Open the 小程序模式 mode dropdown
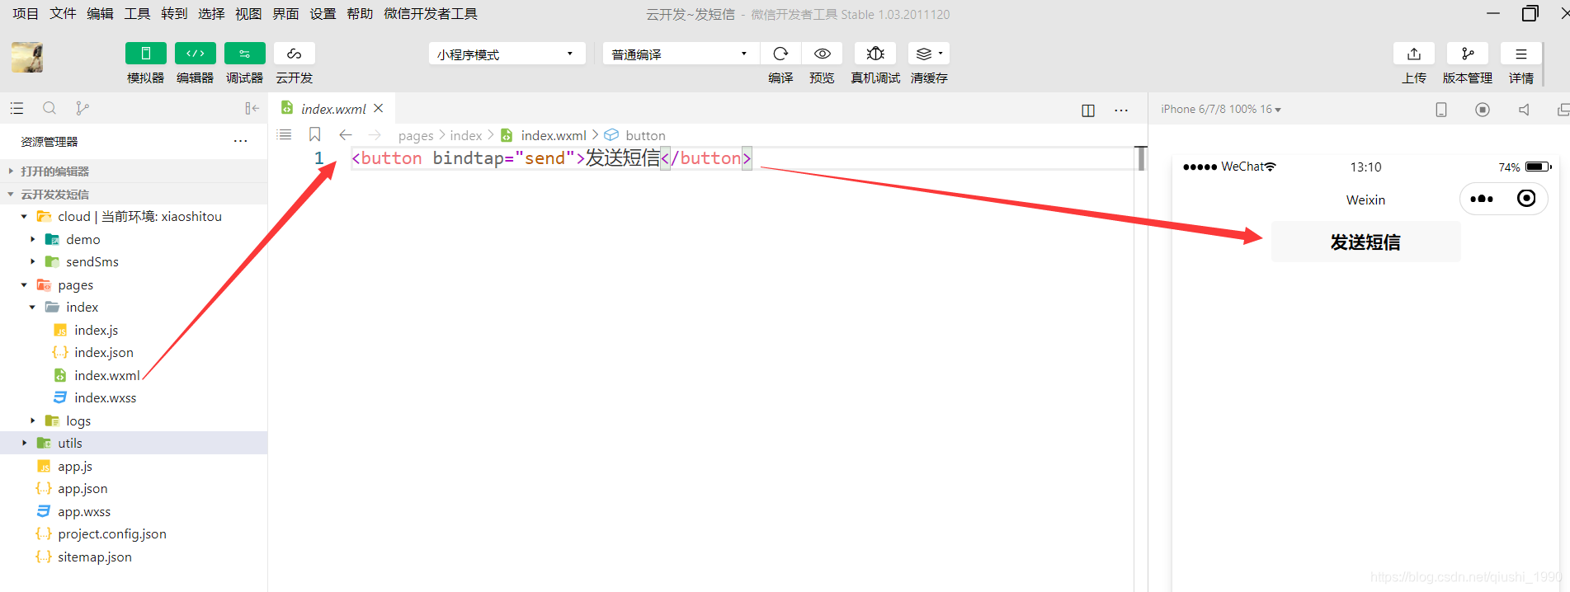1570x592 pixels. [x=507, y=54]
